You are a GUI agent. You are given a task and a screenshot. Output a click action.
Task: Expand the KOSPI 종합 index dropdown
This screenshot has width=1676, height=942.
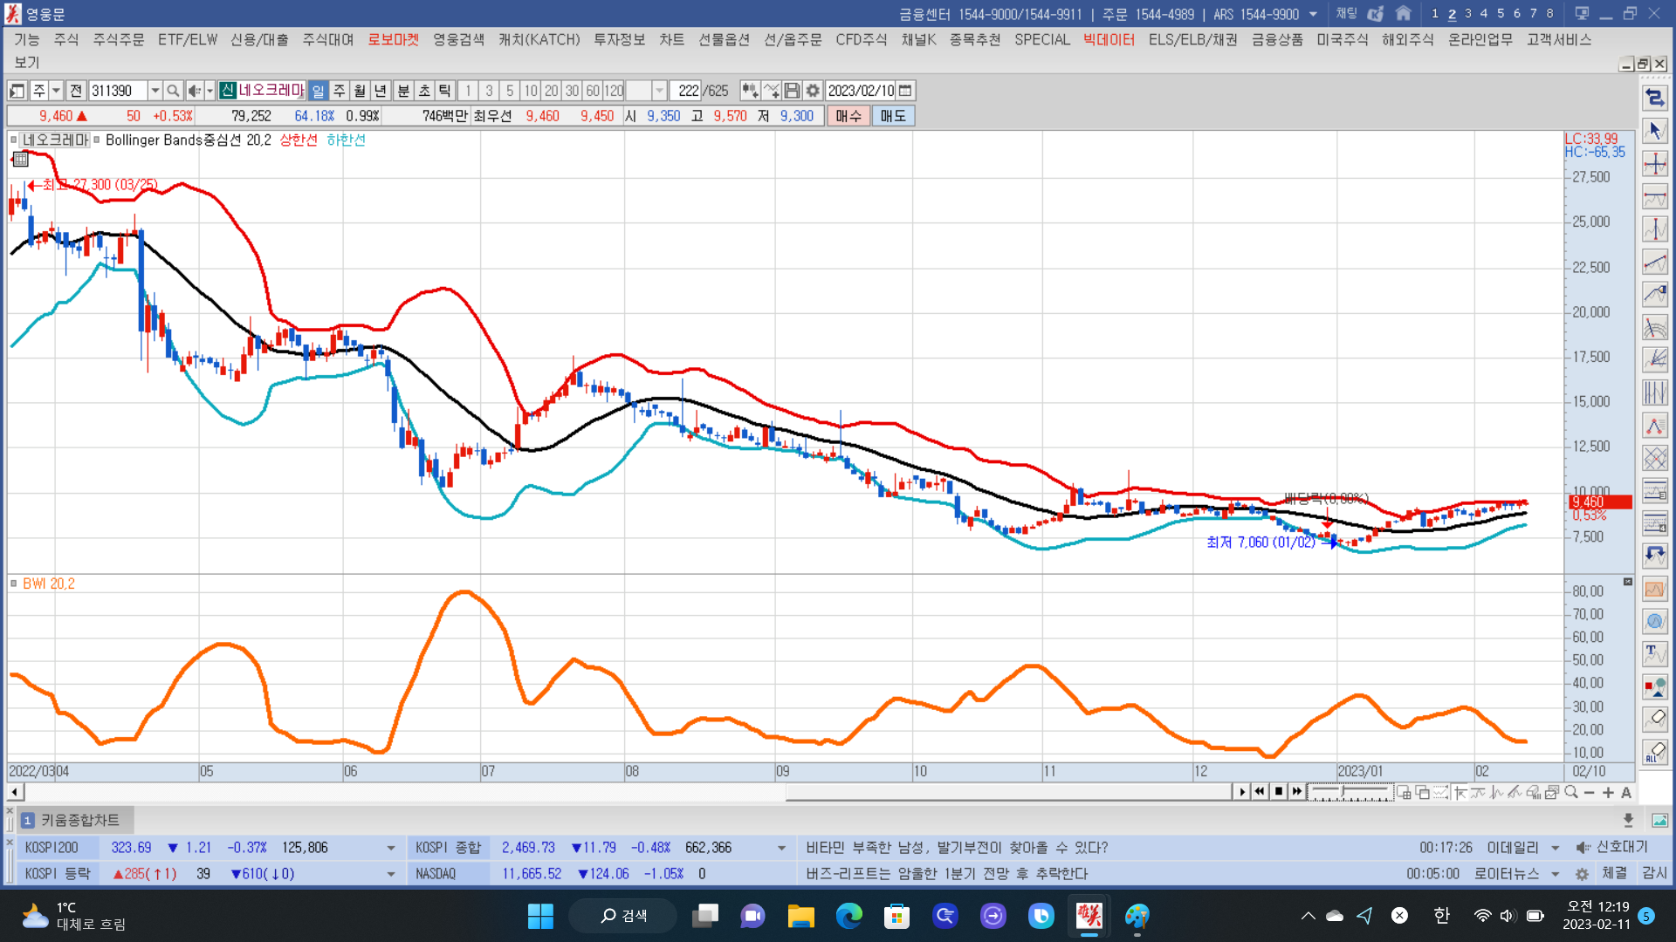pos(781,848)
